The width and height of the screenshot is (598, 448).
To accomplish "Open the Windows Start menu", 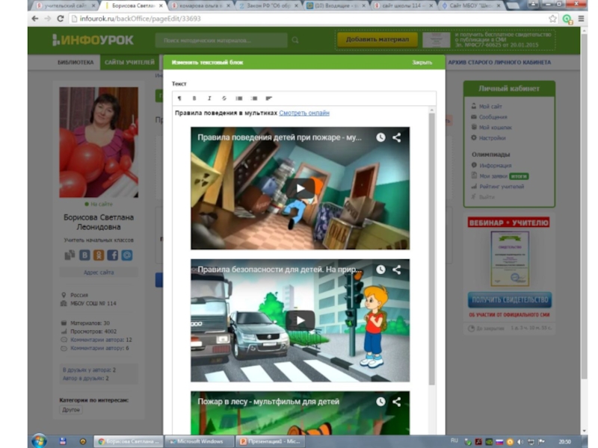I will 39,441.
